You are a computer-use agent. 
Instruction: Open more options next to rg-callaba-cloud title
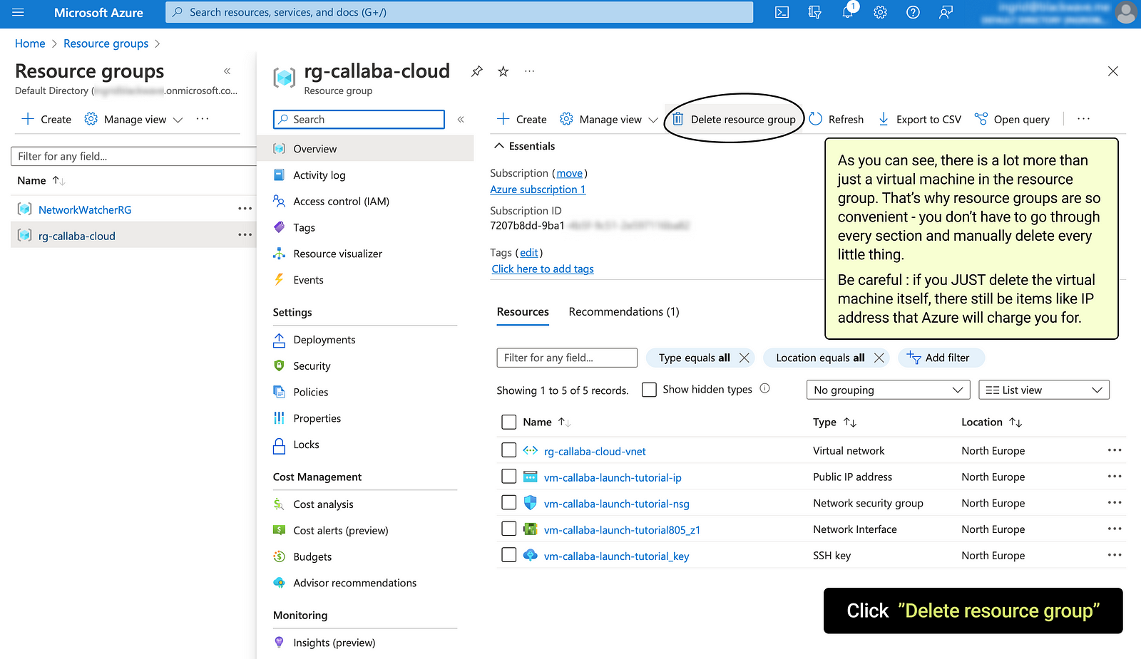[529, 71]
